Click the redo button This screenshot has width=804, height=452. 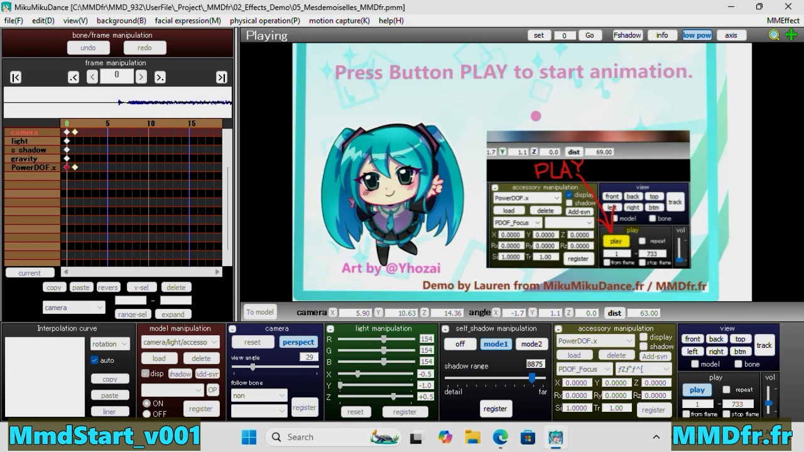144,48
